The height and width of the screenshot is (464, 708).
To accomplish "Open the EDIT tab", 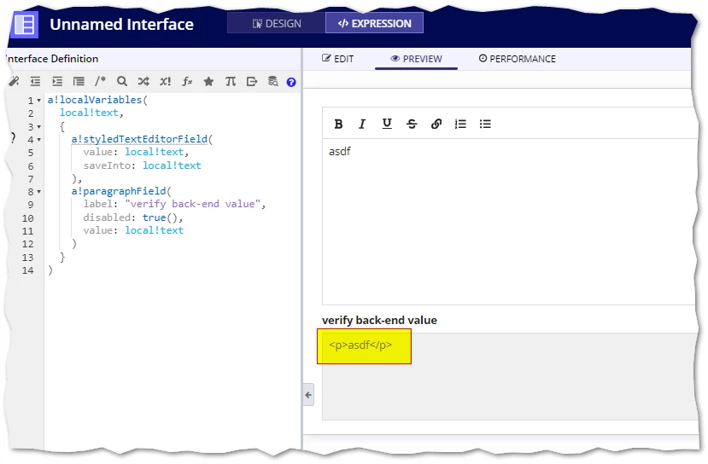I will [337, 59].
